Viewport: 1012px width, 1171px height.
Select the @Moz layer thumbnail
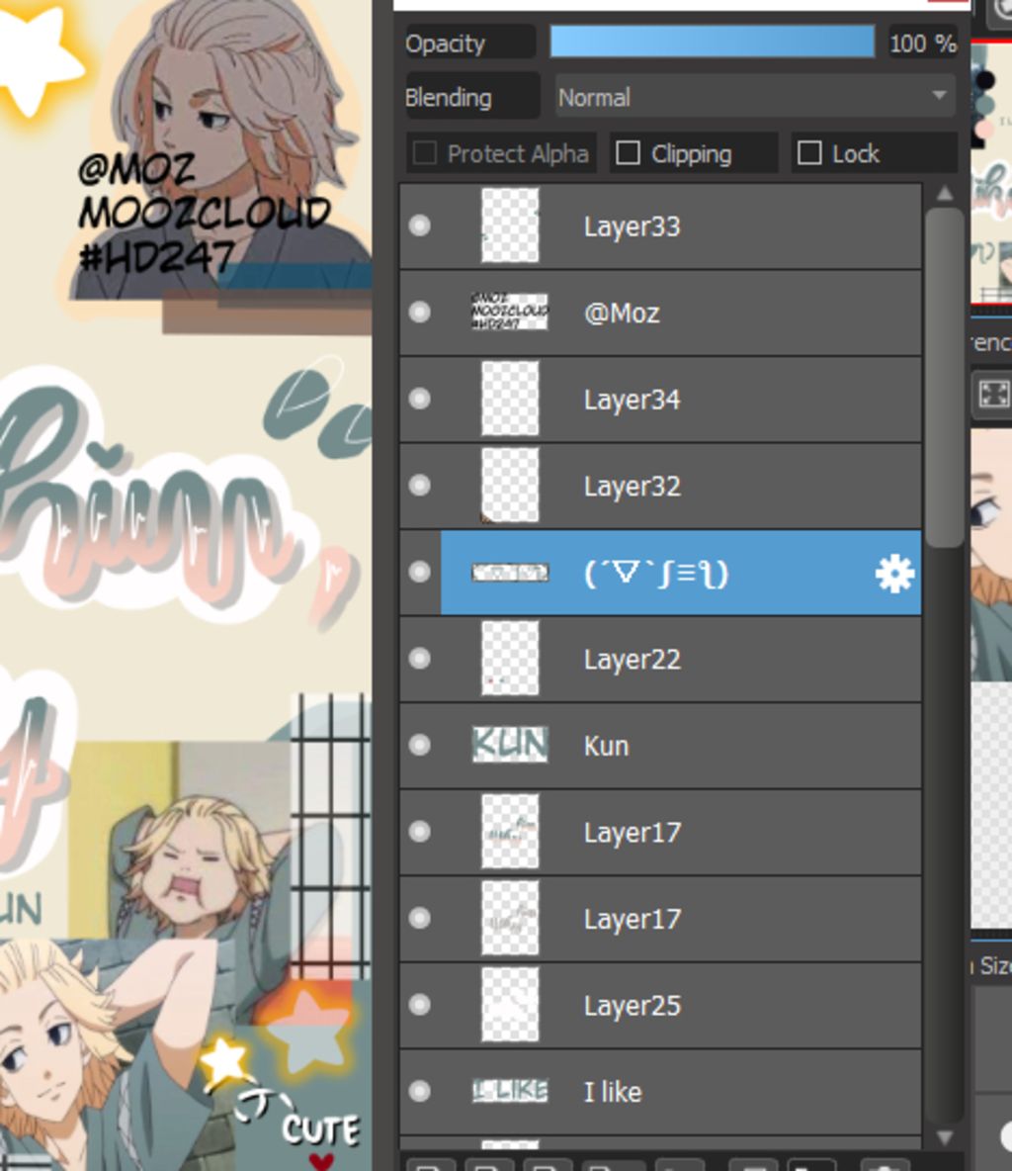[510, 312]
